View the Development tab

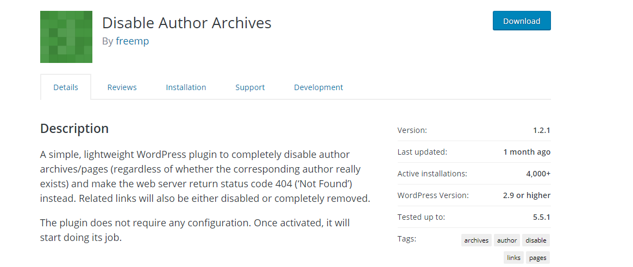tap(318, 87)
